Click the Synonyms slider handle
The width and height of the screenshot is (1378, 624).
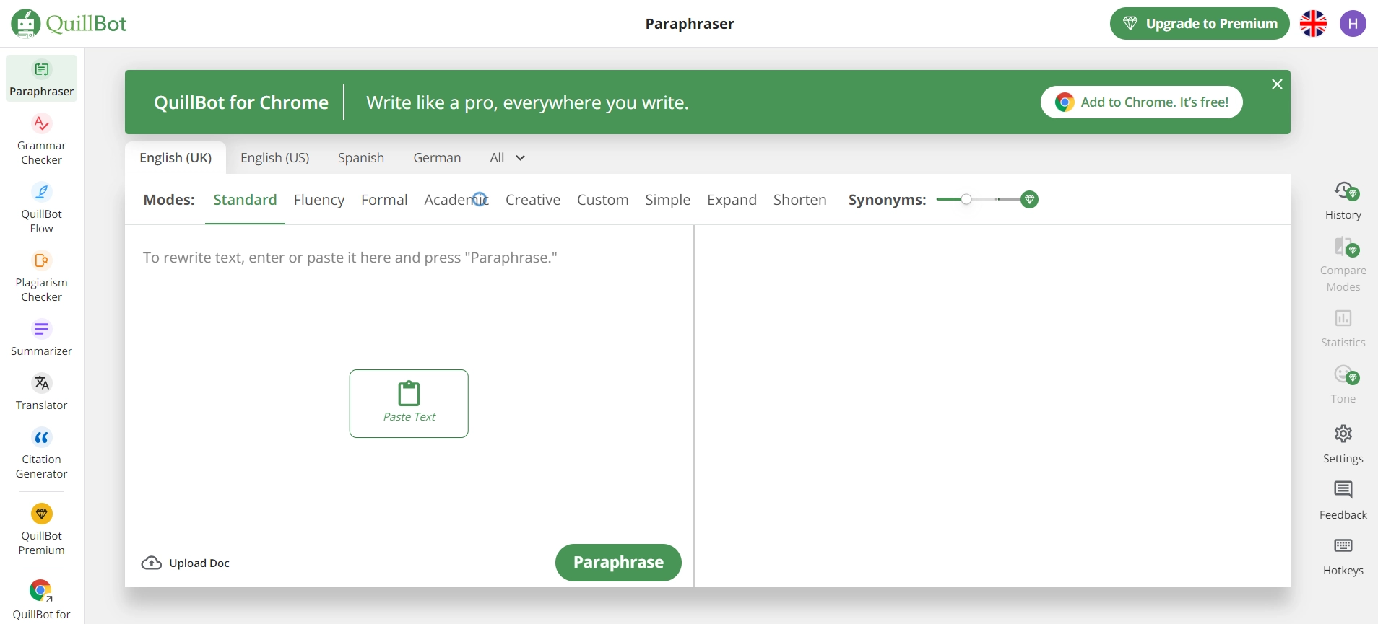(x=966, y=200)
